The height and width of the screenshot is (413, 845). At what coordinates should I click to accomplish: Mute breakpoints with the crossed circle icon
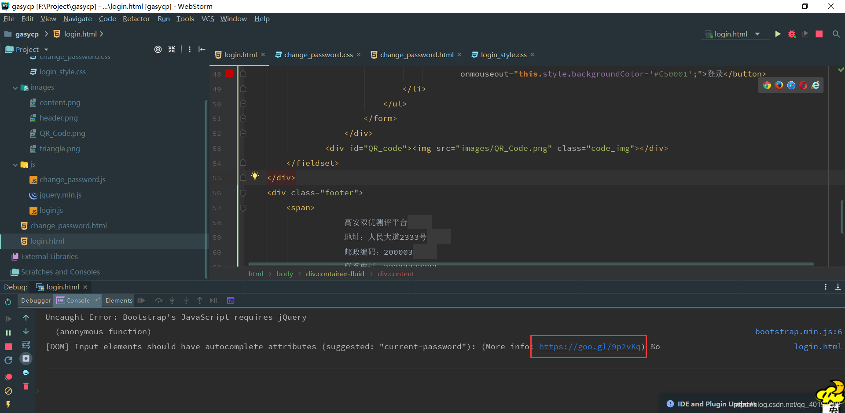8,391
